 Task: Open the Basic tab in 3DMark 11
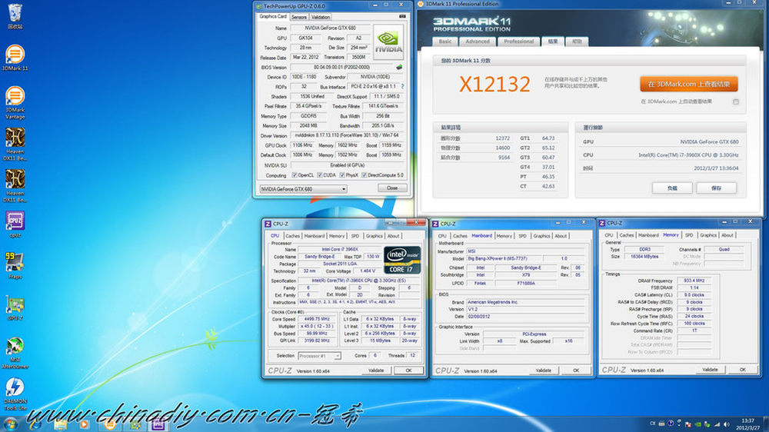445,42
